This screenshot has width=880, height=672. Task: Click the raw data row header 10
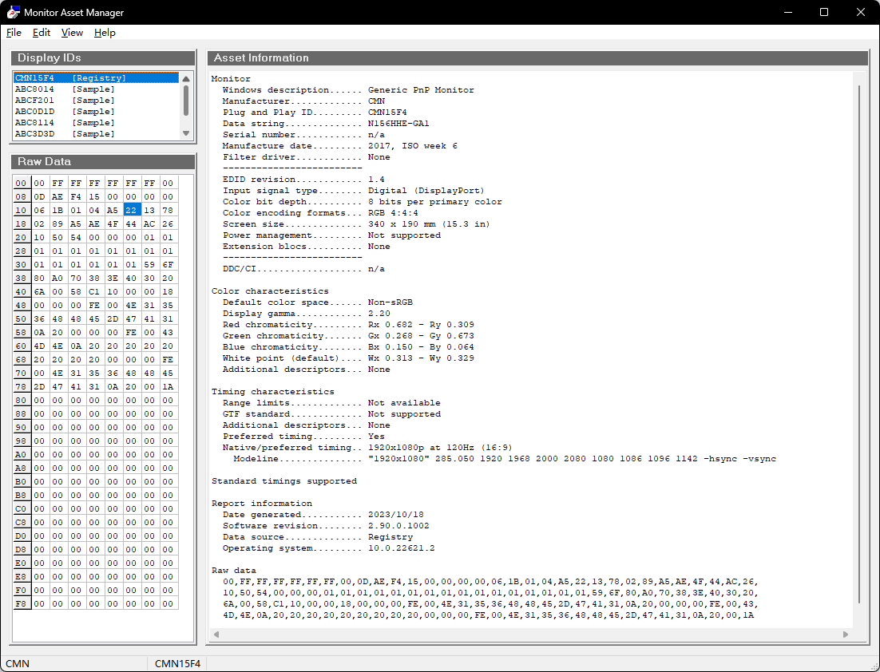point(22,211)
